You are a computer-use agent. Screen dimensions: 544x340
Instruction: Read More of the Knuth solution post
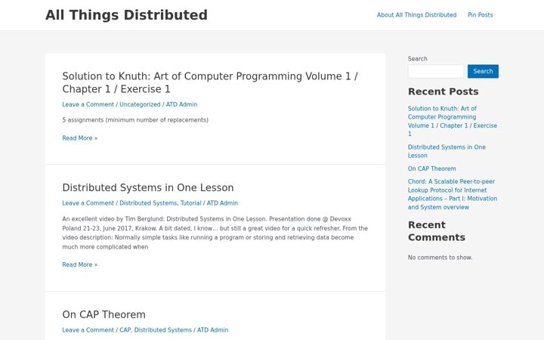click(x=80, y=138)
